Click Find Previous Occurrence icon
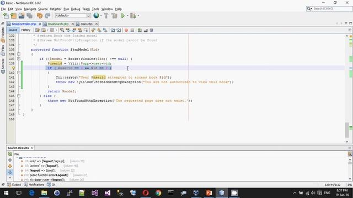Image resolution: width=353 pixels, height=198 pixels. tap(68, 30)
